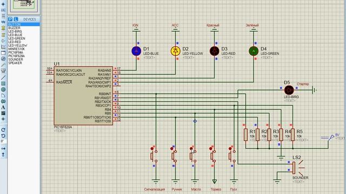The image size is (346, 194).
Task: Select the 2D Text (A) tool
Action: 3,107
